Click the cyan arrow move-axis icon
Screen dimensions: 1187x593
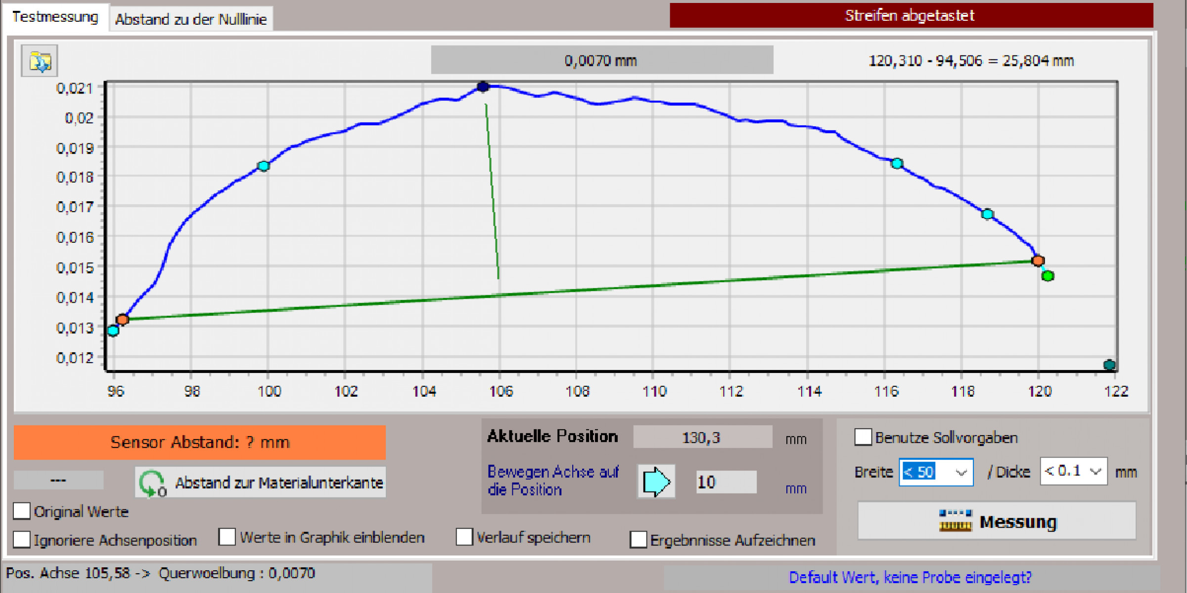coord(656,482)
